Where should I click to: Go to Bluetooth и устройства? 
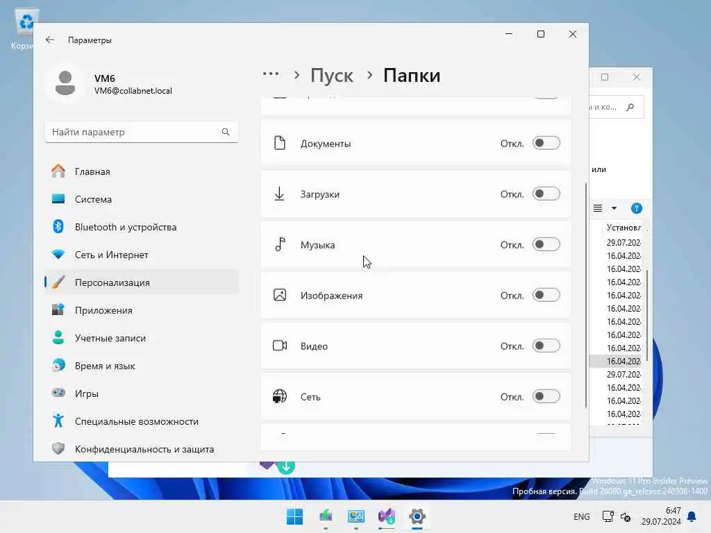pos(141,227)
